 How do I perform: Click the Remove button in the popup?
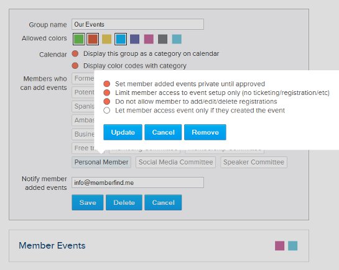coord(205,132)
